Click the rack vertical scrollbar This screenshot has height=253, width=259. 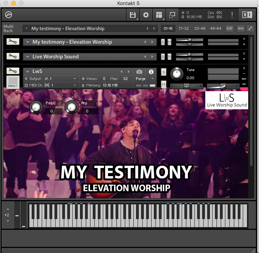coord(251,101)
